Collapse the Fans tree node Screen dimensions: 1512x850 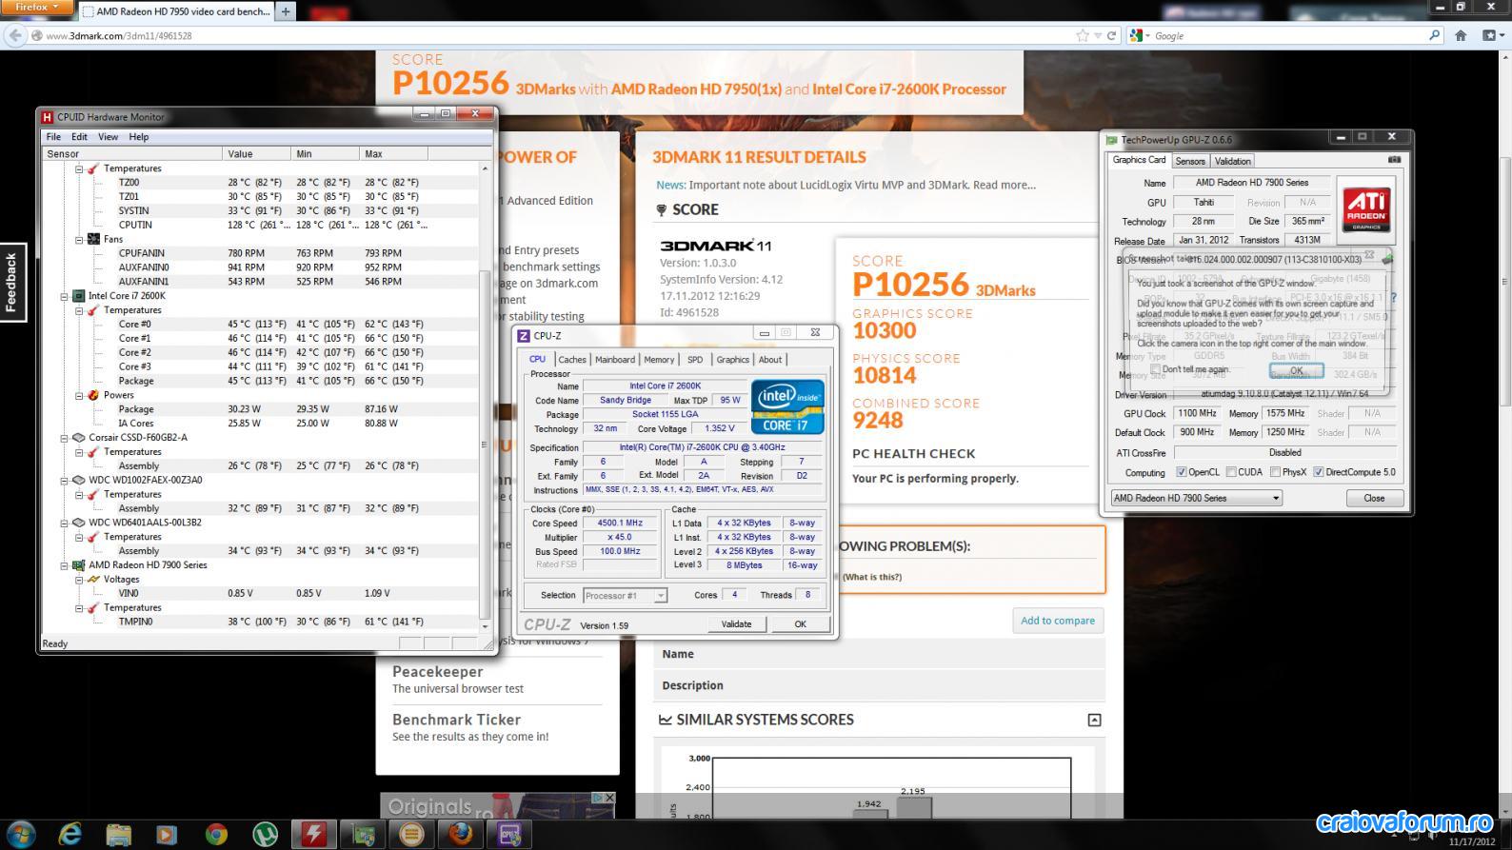coord(80,239)
